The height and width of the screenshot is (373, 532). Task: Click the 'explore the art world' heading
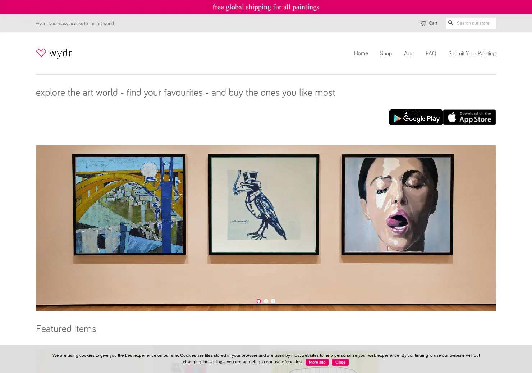(x=185, y=93)
